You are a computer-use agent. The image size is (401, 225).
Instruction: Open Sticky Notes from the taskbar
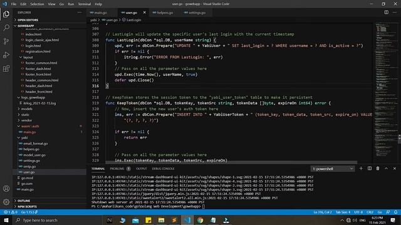coord(148,220)
